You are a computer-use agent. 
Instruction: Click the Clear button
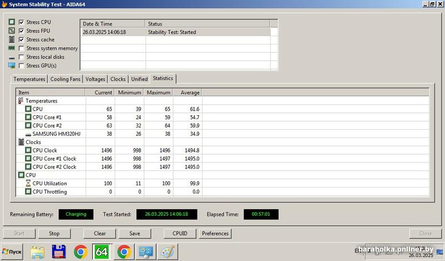100,233
